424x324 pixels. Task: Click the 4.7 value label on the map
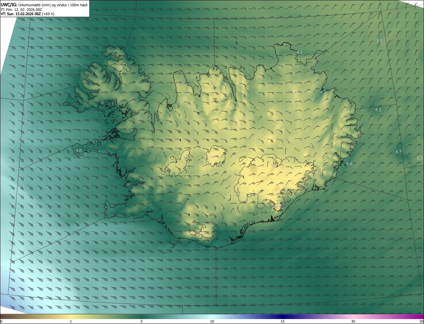[x=398, y=152]
